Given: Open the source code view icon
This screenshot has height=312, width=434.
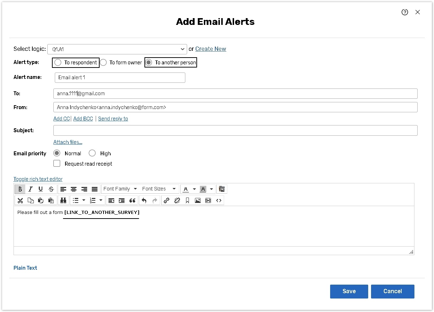Looking at the screenshot, I should 219,200.
